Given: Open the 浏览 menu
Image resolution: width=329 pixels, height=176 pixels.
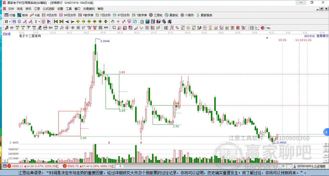Looking at the screenshot, I should (x=20, y=9).
